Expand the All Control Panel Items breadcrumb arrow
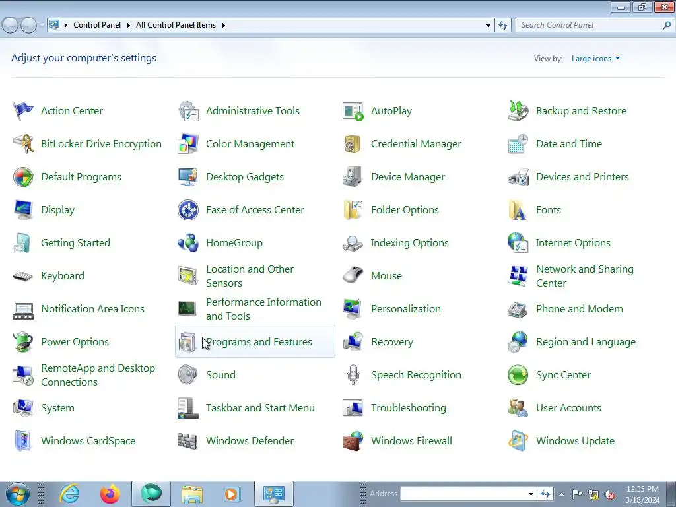676x507 pixels. pyautogui.click(x=223, y=26)
